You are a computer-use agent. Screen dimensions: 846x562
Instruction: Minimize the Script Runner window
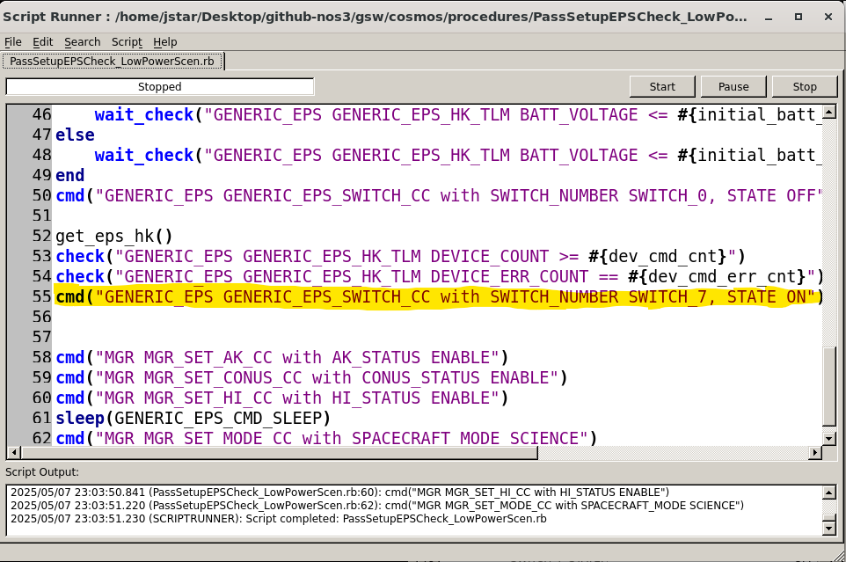(x=769, y=17)
